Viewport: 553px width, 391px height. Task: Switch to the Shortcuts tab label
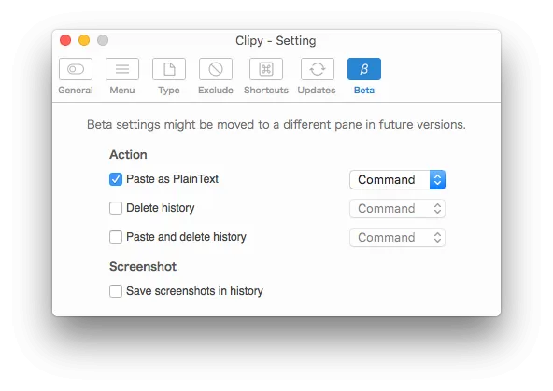266,91
